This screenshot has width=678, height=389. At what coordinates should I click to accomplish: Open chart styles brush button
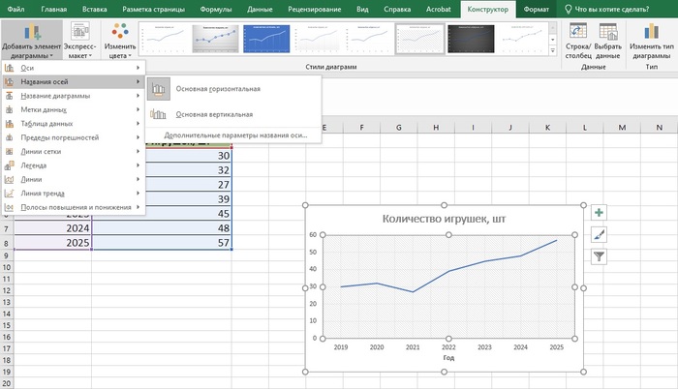(x=599, y=235)
